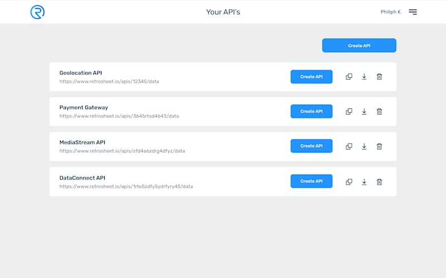Click the Your API's page heading
The height and width of the screenshot is (278, 446).
pos(223,12)
